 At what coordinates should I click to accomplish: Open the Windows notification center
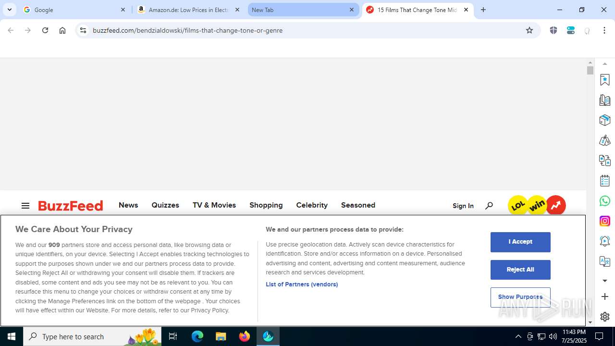(599, 336)
